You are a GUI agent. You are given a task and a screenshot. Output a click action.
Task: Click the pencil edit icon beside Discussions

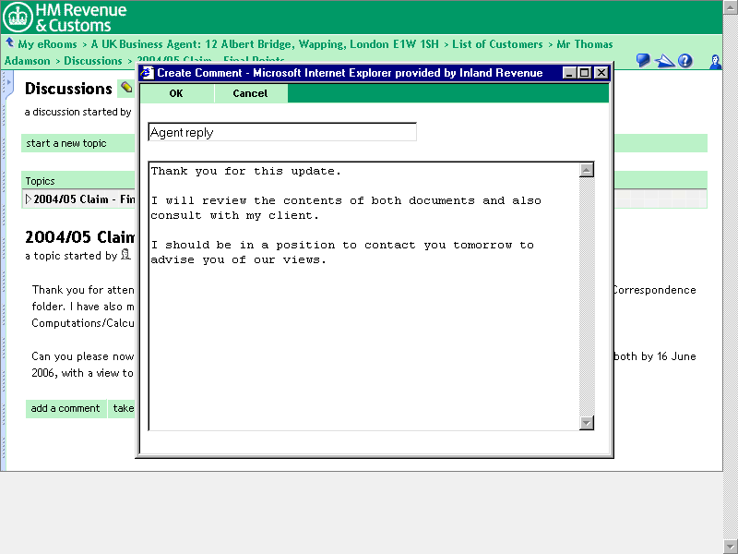(125, 89)
